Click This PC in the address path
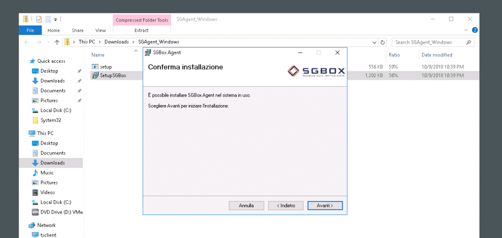Image resolution: width=502 pixels, height=238 pixels. [86, 42]
